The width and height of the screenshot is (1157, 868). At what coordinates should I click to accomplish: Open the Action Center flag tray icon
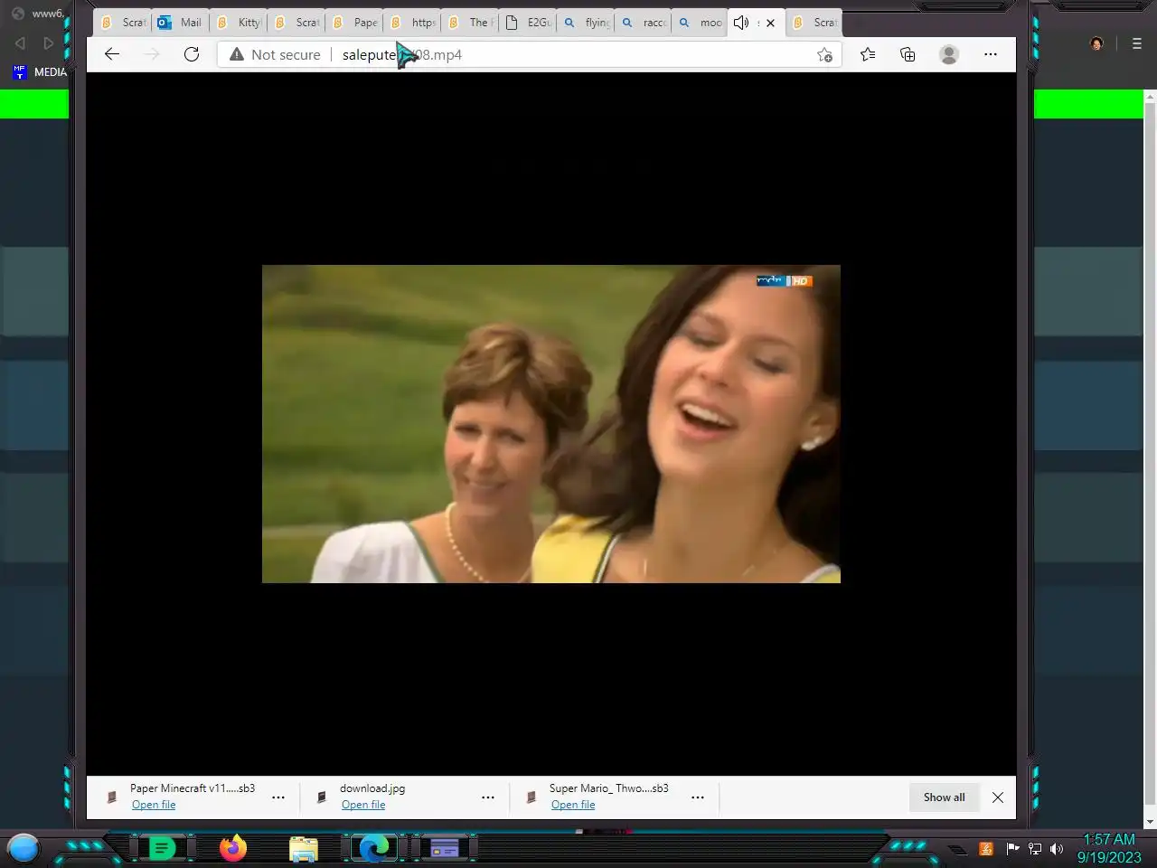point(1012,848)
